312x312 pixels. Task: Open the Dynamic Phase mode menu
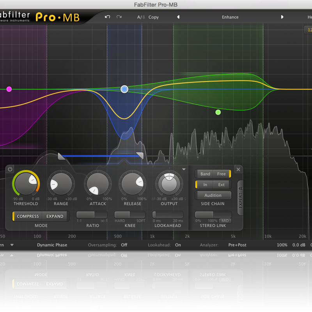point(52,245)
